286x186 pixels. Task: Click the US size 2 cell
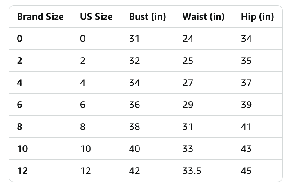click(x=83, y=61)
